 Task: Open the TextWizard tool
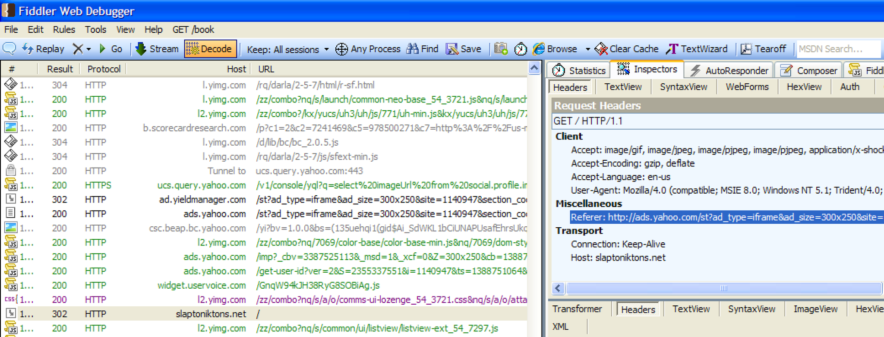click(697, 49)
